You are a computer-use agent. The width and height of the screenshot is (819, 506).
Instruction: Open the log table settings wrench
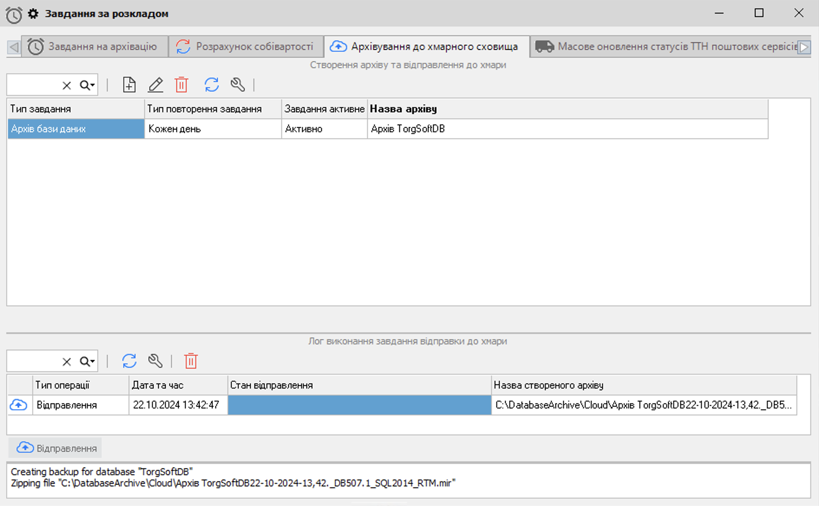click(x=155, y=361)
